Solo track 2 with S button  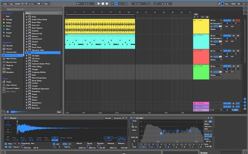click(234, 36)
